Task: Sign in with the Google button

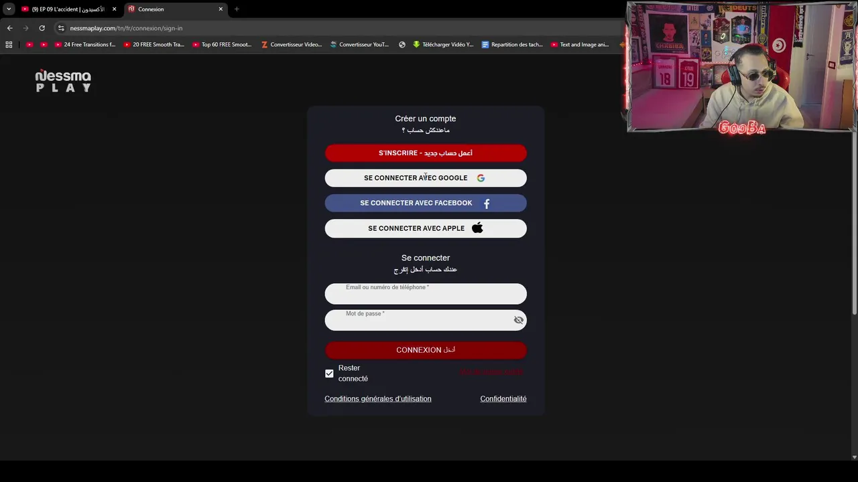Action: point(426,178)
